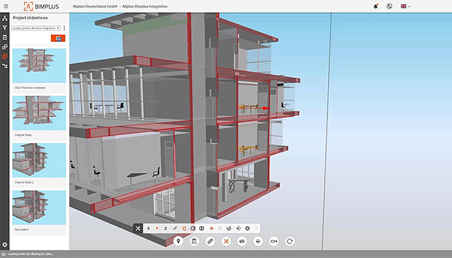This screenshot has width=452, height=258.
Task: Toggle hidden objects visibility eye icon
Action: pos(242,241)
